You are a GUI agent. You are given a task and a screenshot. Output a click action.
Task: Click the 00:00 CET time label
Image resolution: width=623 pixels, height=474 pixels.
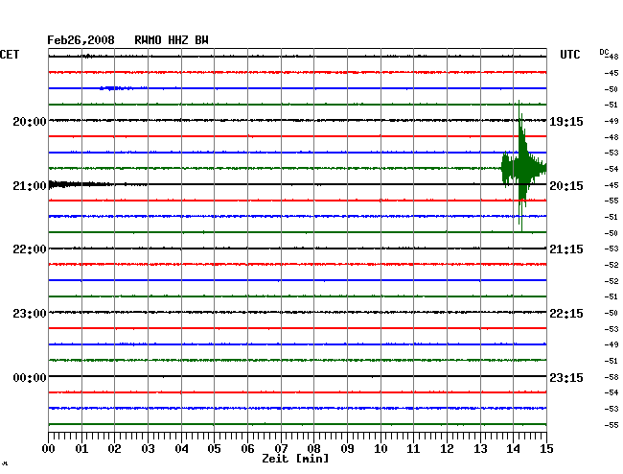pyautogui.click(x=30, y=378)
